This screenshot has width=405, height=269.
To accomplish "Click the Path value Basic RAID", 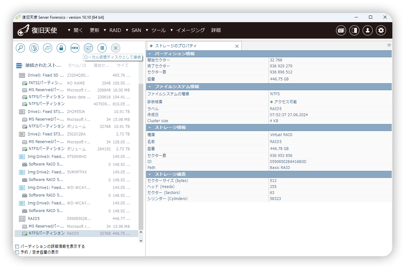I will 280,168.
